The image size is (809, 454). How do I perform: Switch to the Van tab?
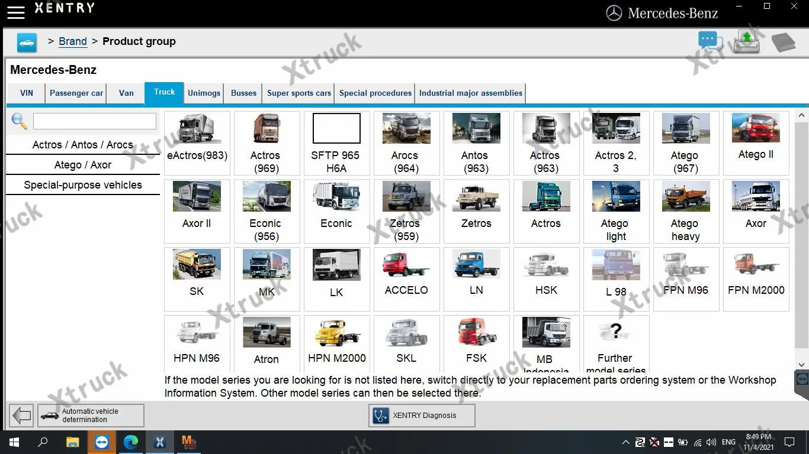(x=126, y=93)
